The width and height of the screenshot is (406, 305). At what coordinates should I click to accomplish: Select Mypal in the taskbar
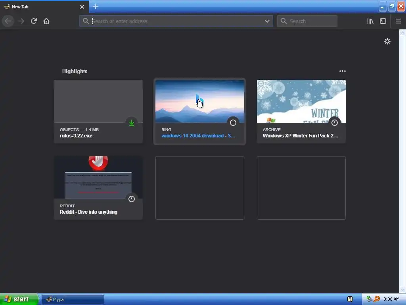click(x=73, y=299)
